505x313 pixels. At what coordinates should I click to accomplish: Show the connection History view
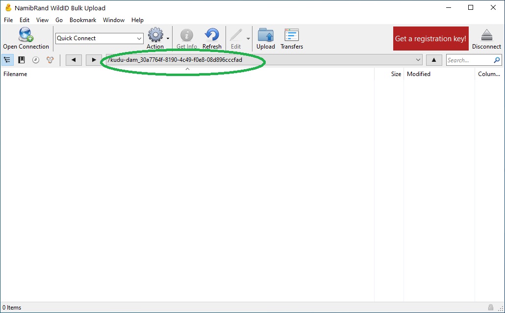pos(36,60)
